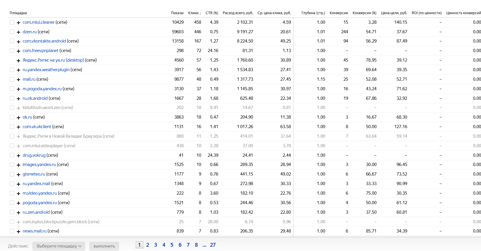The width and height of the screenshot is (481, 251).
Task: Click the plus icon next to dzen.ru
Action: (18, 32)
